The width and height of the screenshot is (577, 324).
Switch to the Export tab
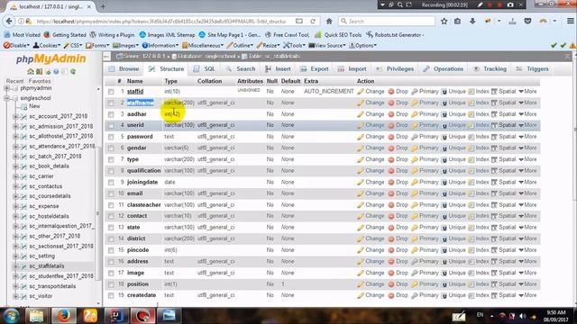314,69
